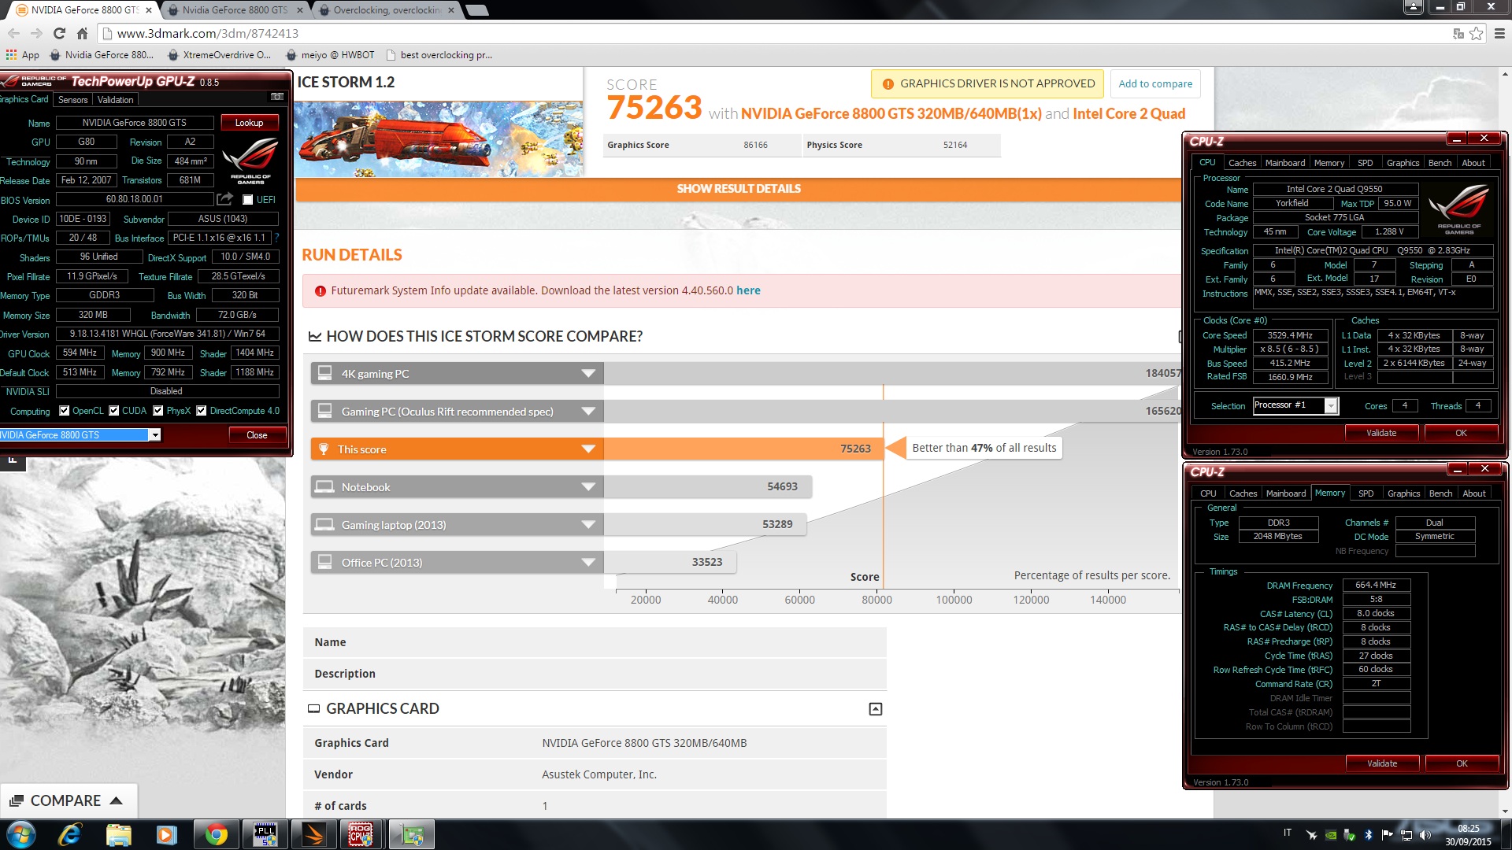1512x850 pixels.
Task: Open the GPU-Z taskbar icon
Action: coord(410,834)
